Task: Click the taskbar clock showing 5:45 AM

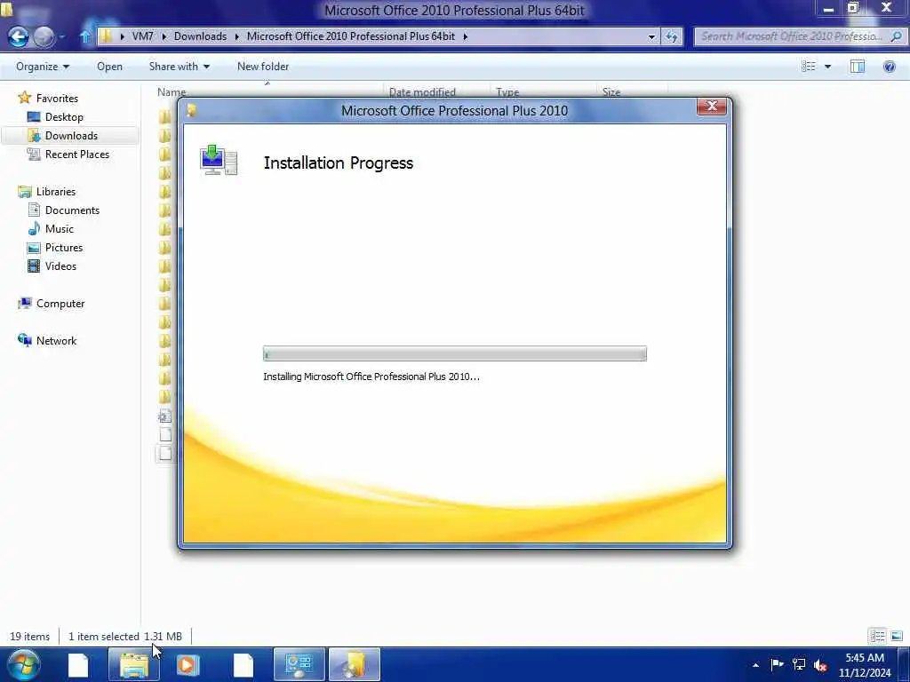Action: (x=865, y=665)
